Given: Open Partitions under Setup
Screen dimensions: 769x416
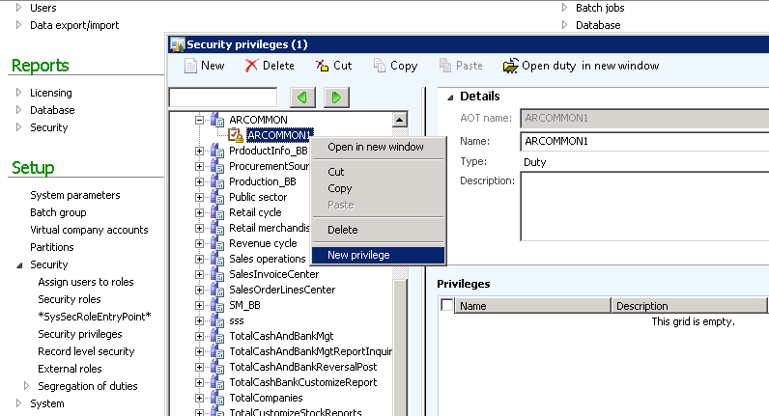Looking at the screenshot, I should [51, 247].
